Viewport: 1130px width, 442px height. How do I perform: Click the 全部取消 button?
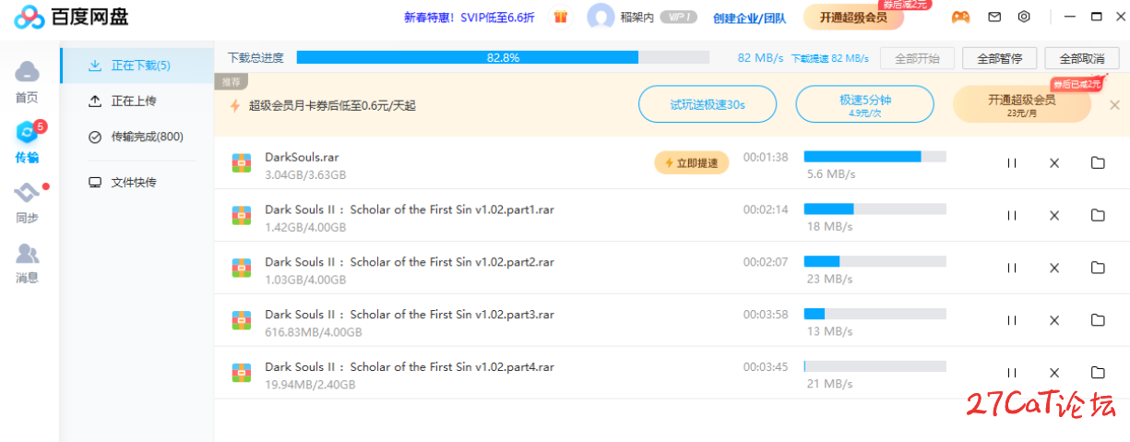(x=1082, y=58)
